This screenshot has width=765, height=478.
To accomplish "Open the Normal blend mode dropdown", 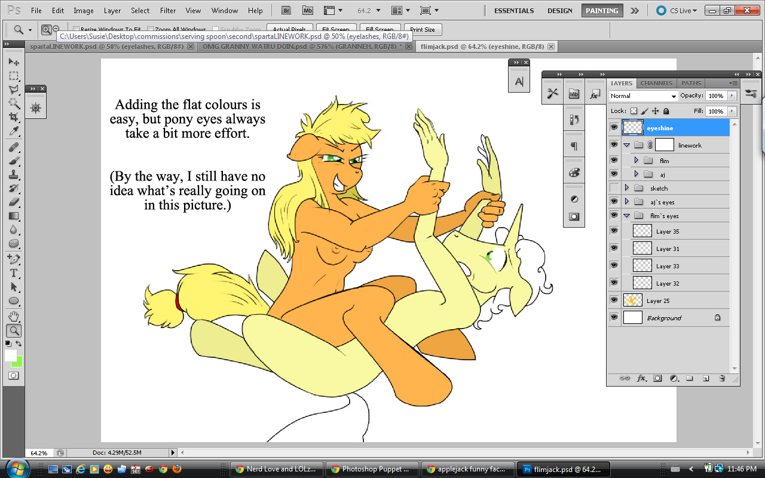I will pos(643,96).
